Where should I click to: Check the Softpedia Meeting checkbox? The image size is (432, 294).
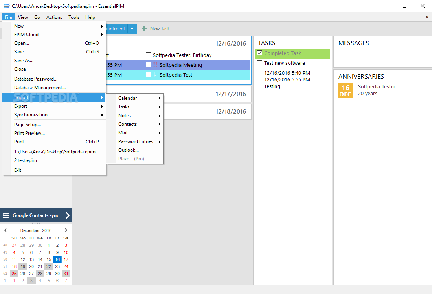148,65
